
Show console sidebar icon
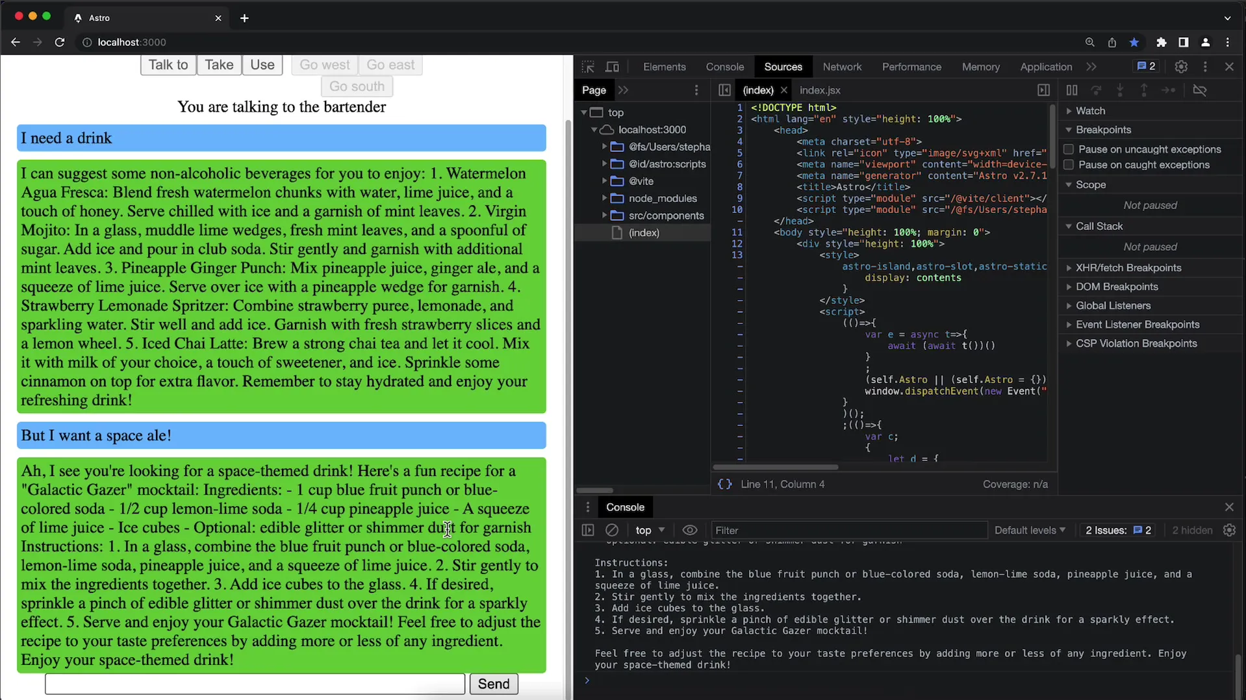pyautogui.click(x=588, y=531)
